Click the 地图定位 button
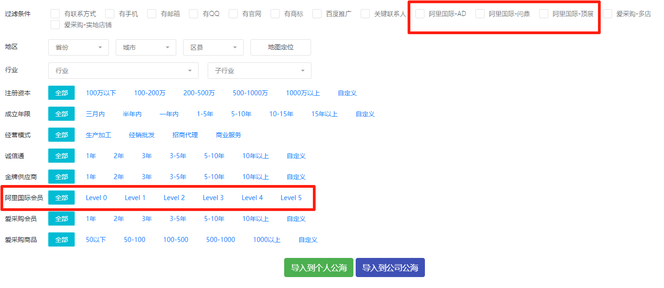The image size is (664, 288). pos(281,47)
